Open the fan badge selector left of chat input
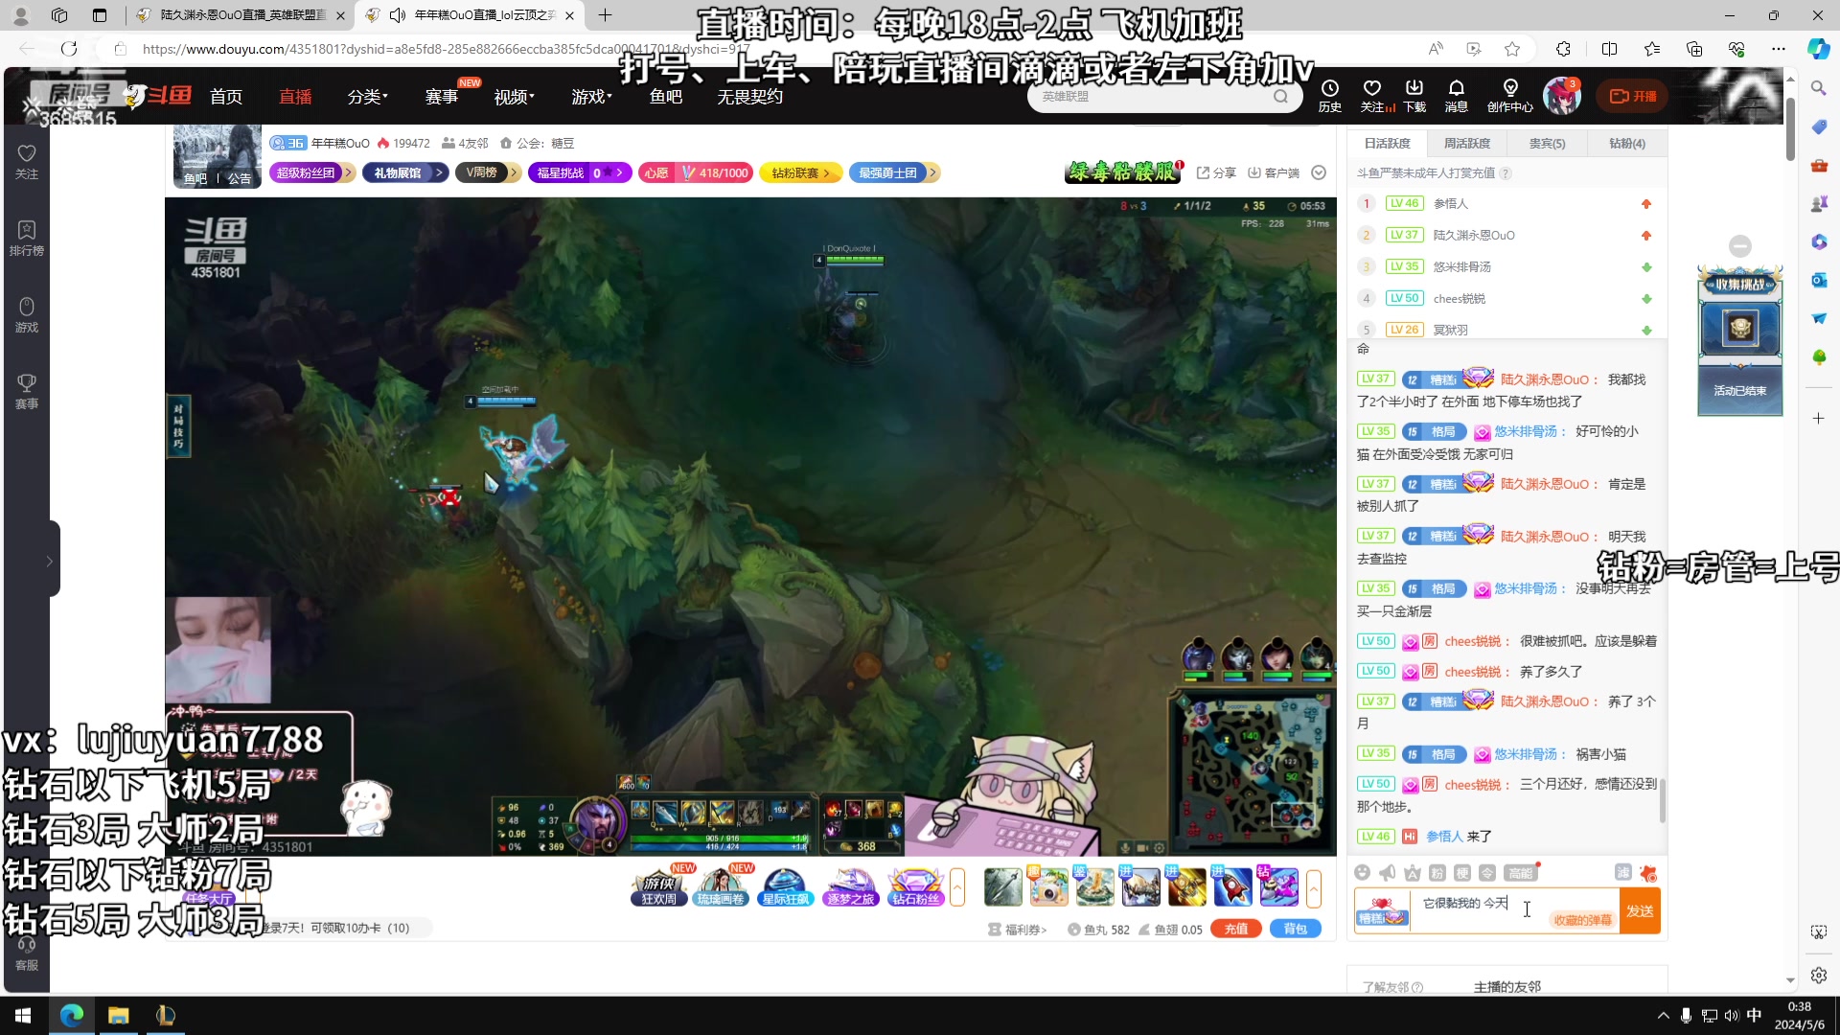The height and width of the screenshot is (1035, 1840). tap(1382, 910)
